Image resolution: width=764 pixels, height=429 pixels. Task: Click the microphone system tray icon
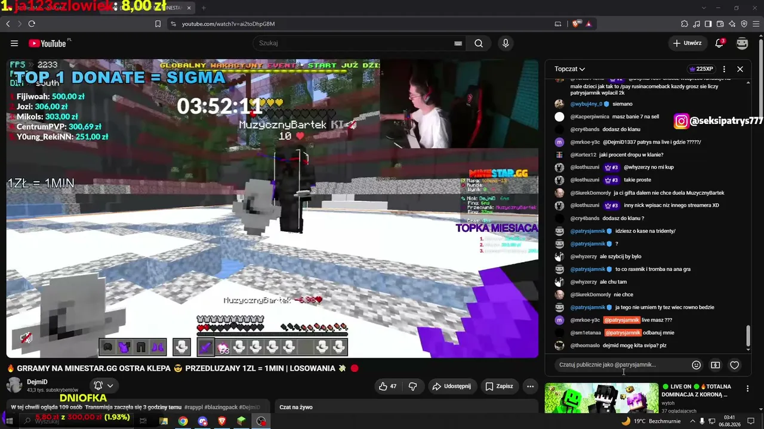coord(702,421)
